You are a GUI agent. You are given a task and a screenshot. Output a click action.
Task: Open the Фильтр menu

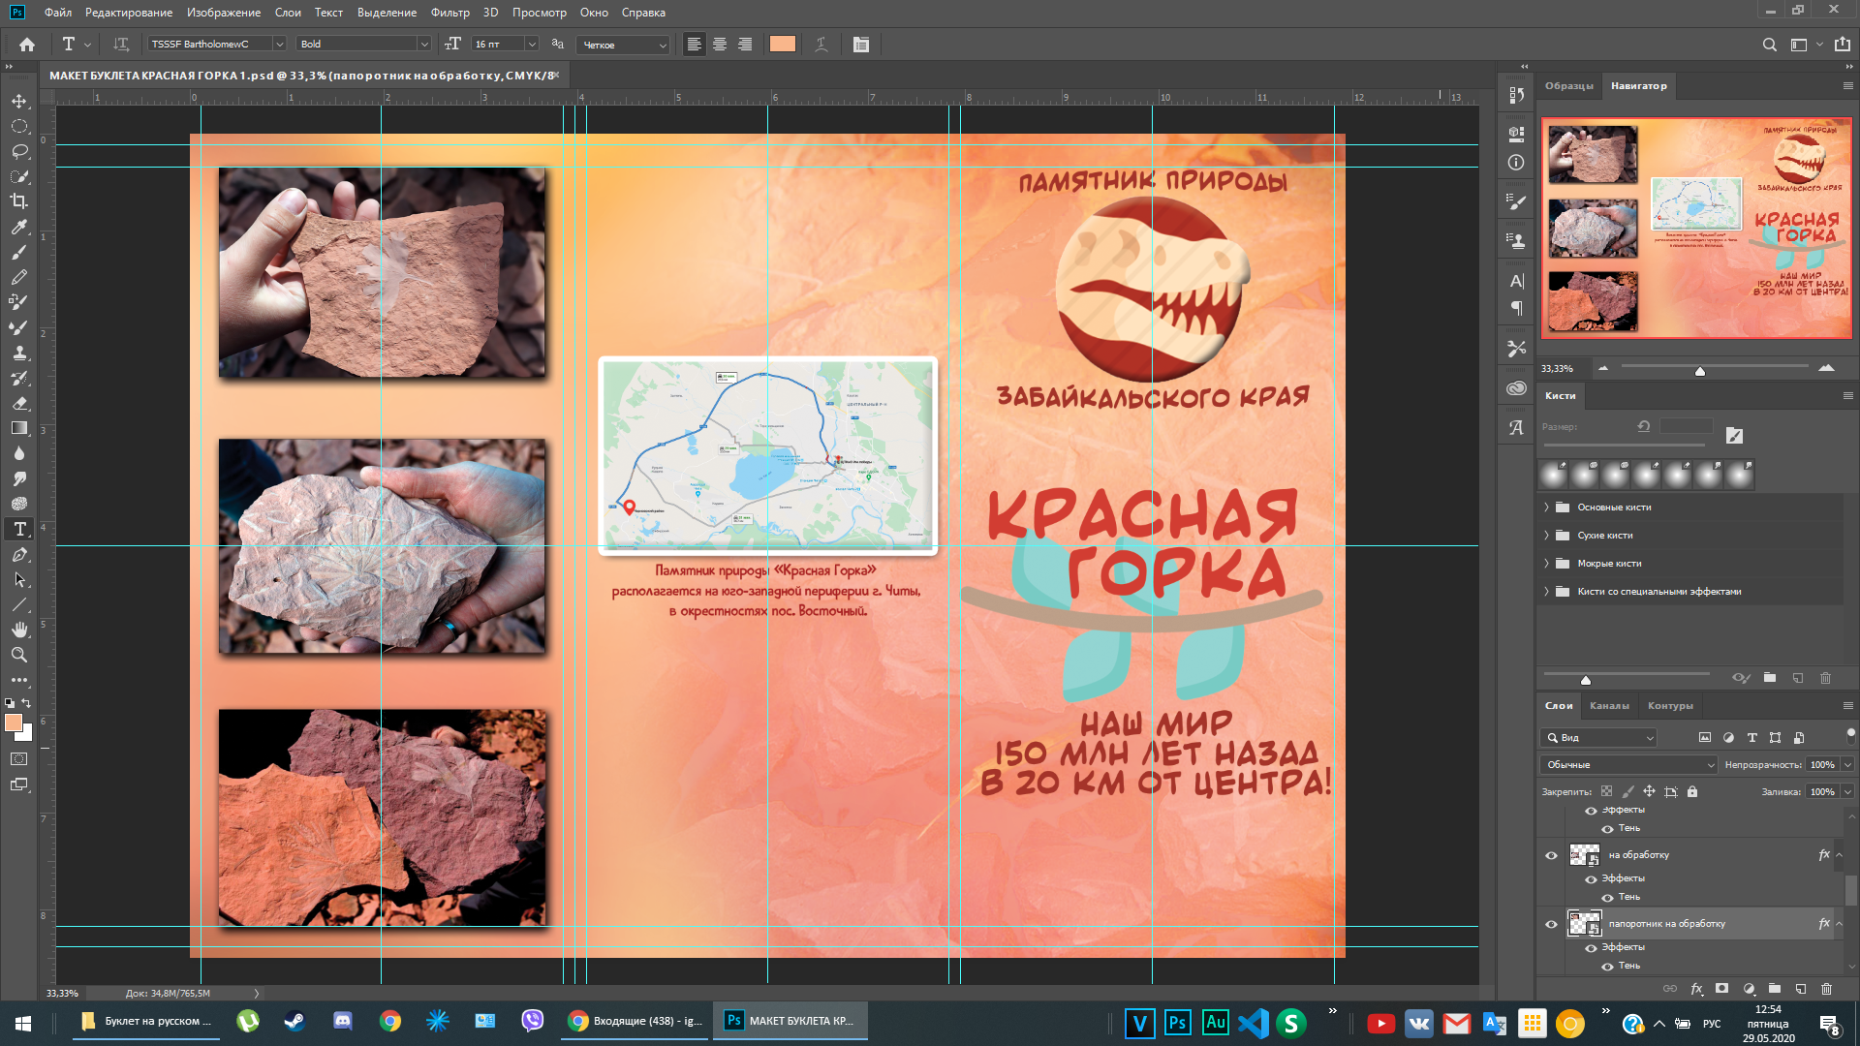pos(449,13)
